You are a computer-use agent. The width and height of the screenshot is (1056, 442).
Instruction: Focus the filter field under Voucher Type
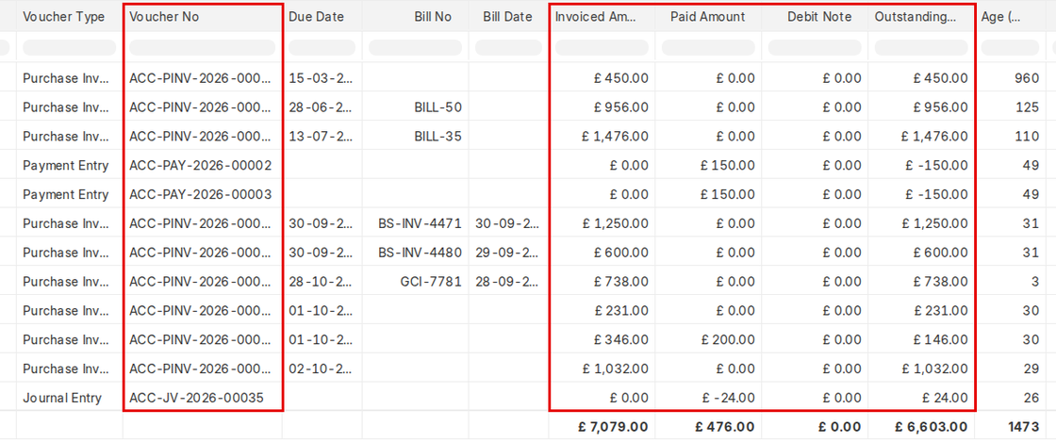point(70,47)
